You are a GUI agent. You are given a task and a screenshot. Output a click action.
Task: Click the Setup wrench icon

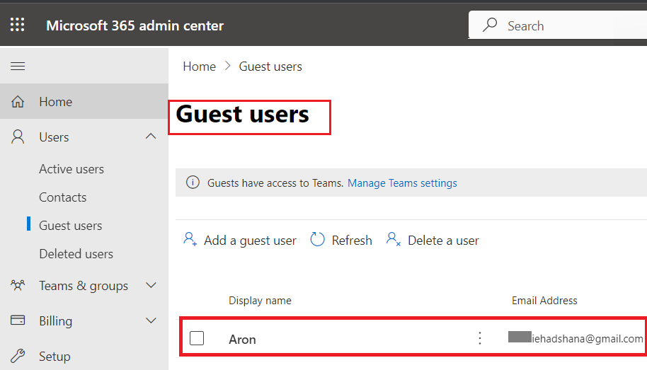tap(18, 356)
